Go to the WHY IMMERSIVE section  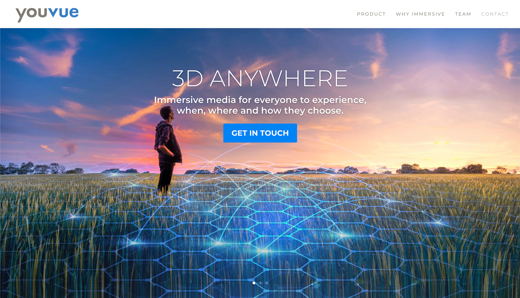point(420,14)
